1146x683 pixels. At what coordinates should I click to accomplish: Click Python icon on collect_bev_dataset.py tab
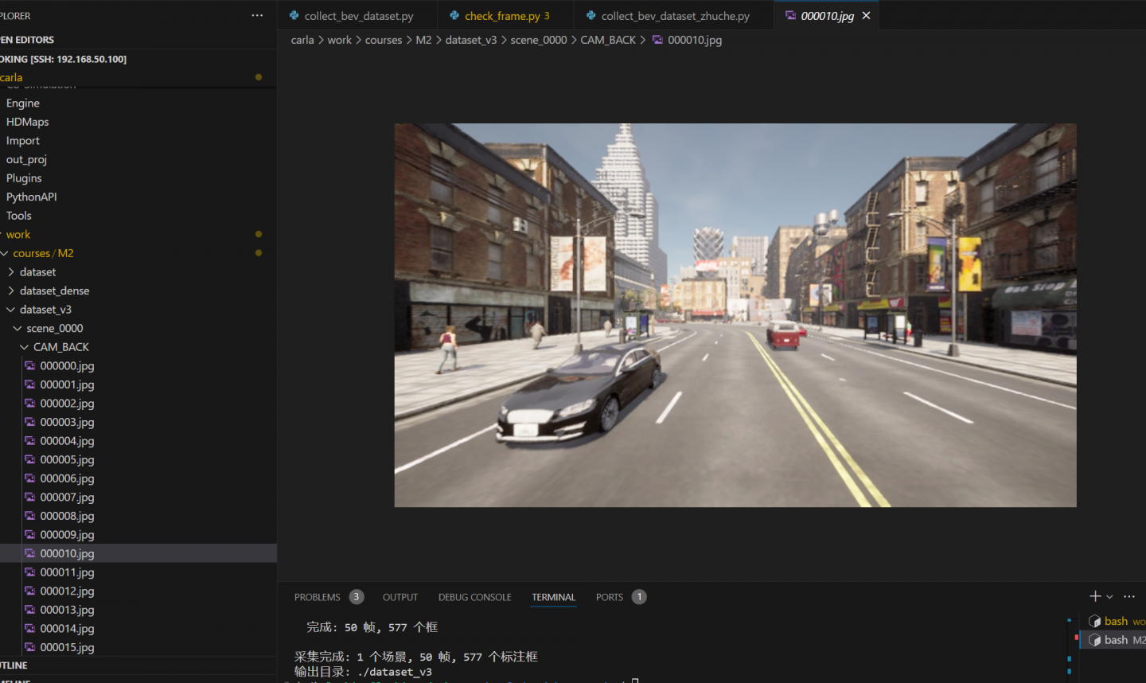(294, 16)
